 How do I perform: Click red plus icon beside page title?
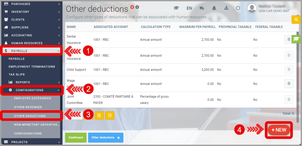tap(132, 7)
